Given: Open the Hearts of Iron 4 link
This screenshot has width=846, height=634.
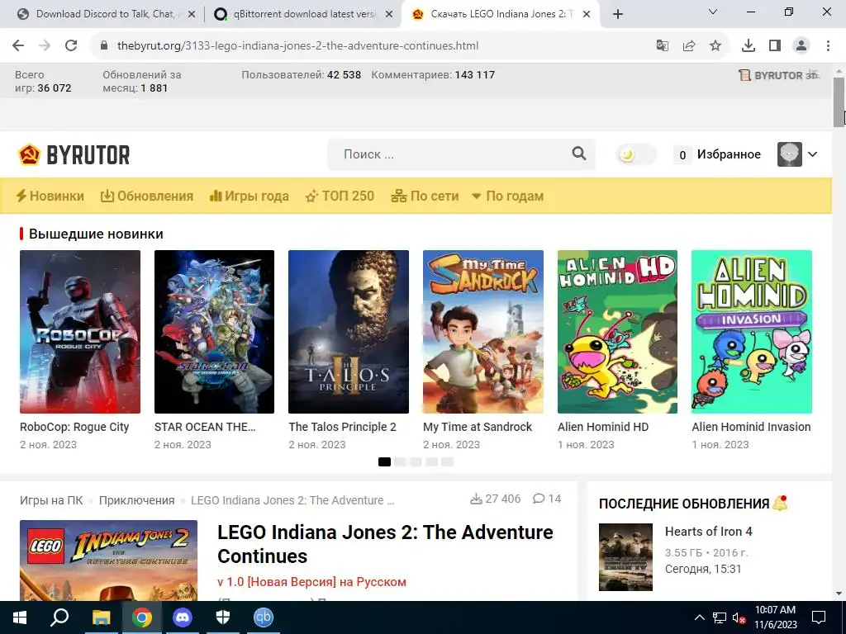Looking at the screenshot, I should pyautogui.click(x=708, y=532).
